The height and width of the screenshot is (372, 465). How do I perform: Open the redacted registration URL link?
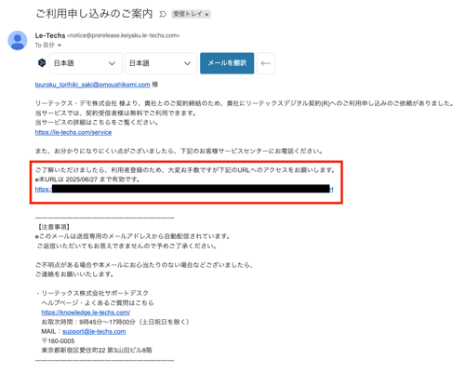coord(184,189)
